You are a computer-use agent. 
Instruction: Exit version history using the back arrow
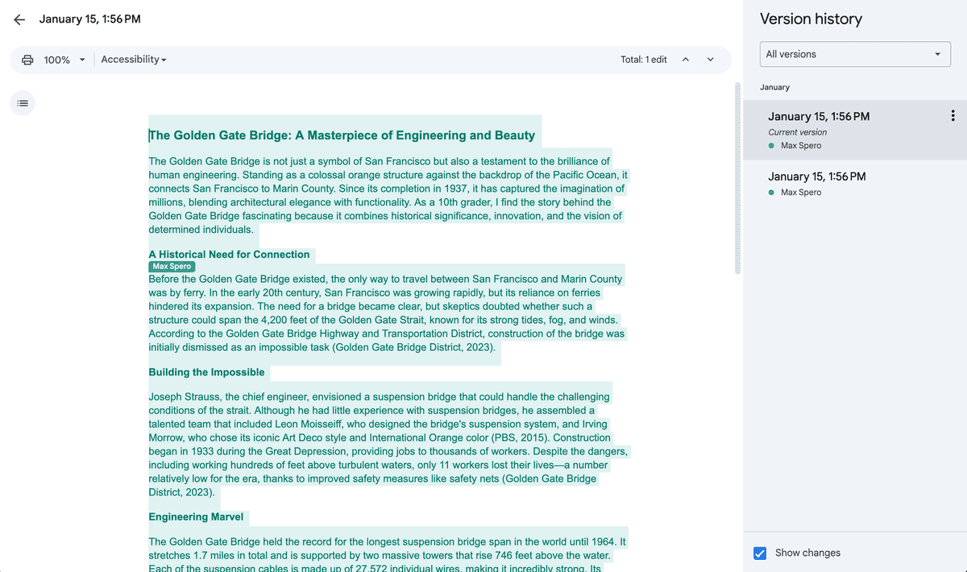[x=19, y=19]
